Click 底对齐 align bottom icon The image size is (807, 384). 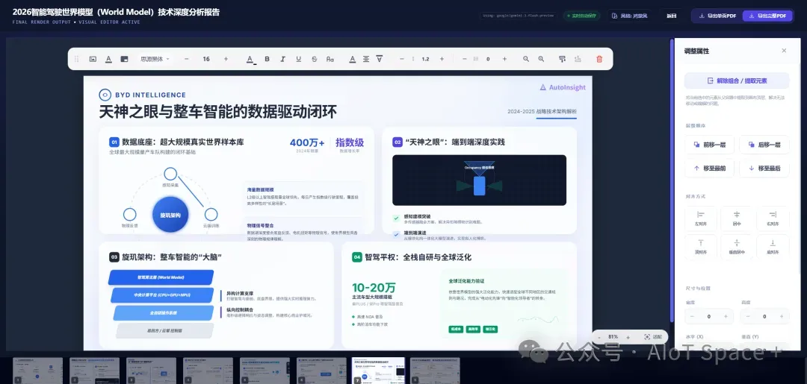[x=773, y=246]
